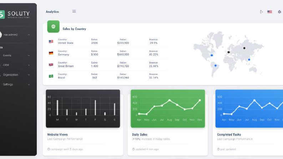Click the 23.44% bounce value
The height and width of the screenshot is (159, 283).
pyautogui.click(x=153, y=66)
